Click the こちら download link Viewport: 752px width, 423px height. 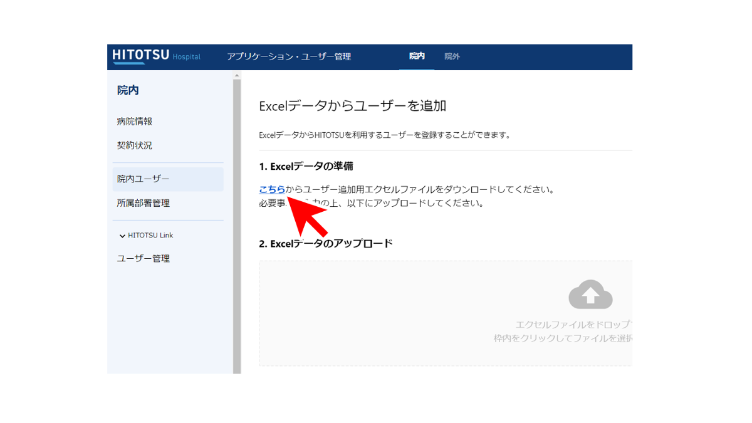pyautogui.click(x=272, y=189)
